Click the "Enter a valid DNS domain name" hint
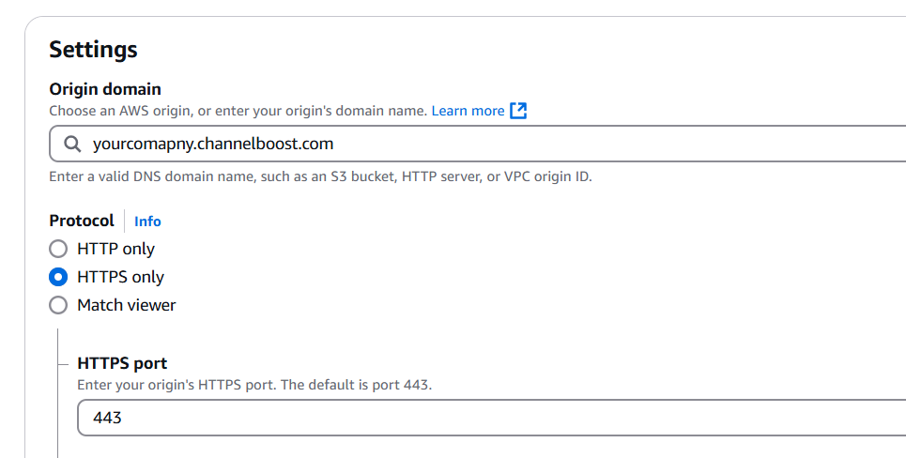The width and height of the screenshot is (906, 458). click(321, 176)
